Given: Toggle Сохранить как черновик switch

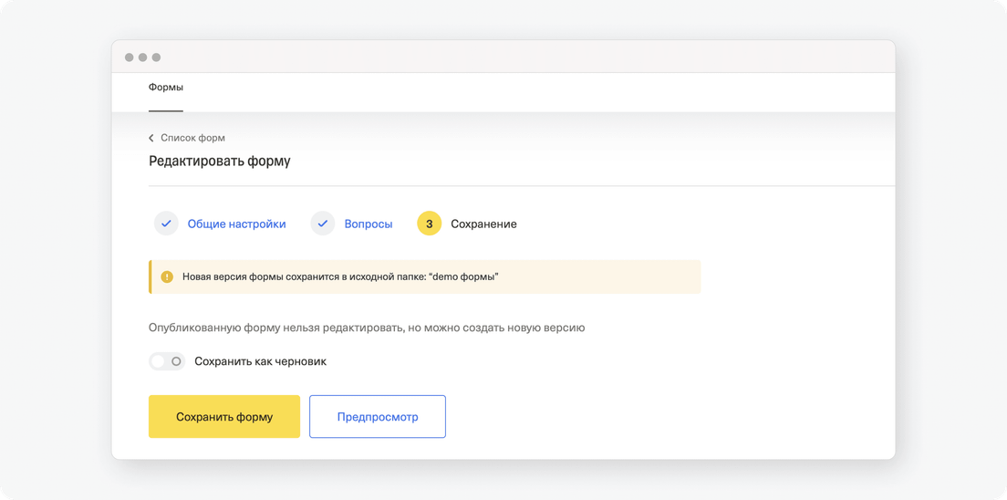Looking at the screenshot, I should pyautogui.click(x=167, y=361).
